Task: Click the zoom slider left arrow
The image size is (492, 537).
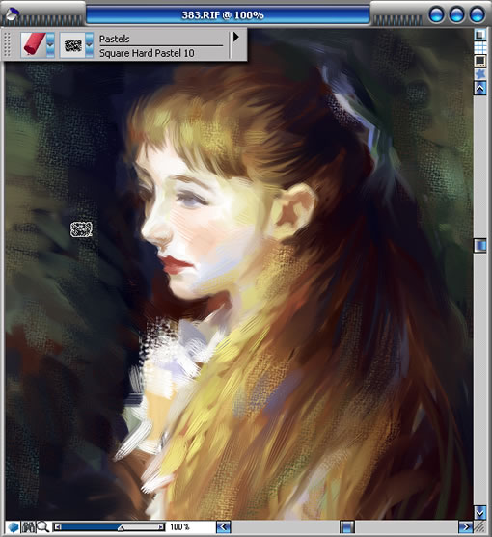Action: (58, 527)
